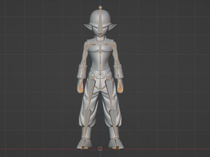Select the shoulder clavicle bone on viewer's left
Screen dimensions: 210x157
click(x=93, y=44)
